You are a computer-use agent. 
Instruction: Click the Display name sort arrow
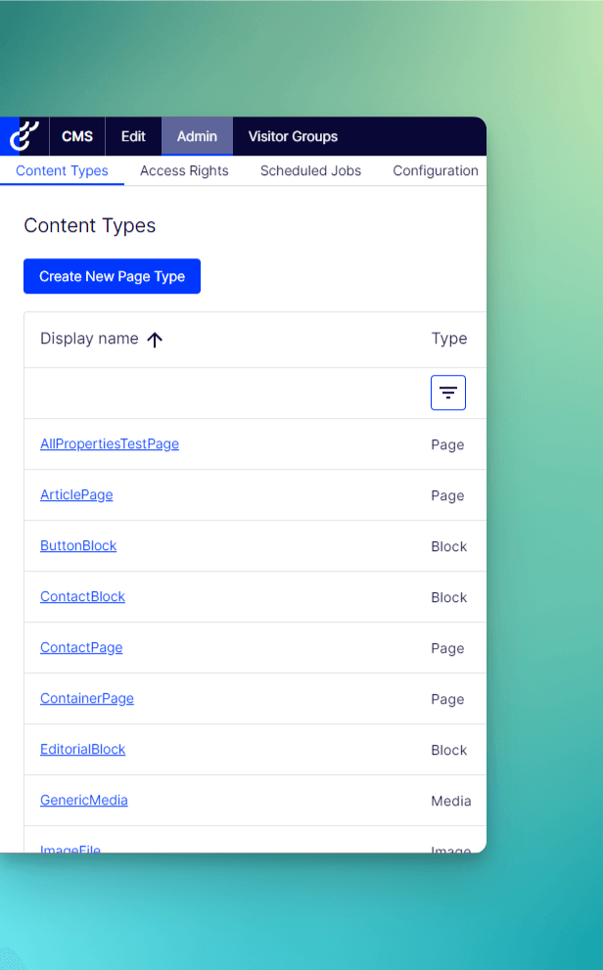click(155, 339)
